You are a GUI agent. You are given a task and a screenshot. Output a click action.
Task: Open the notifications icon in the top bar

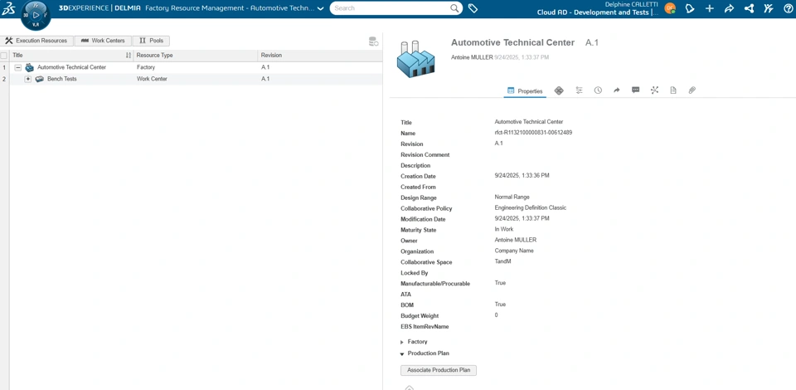[x=689, y=8]
